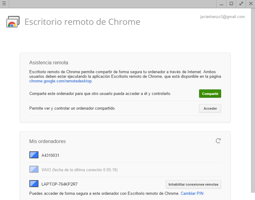Maximize the remote desktop window
Viewport: 255px width, 200px height.
[231, 4]
